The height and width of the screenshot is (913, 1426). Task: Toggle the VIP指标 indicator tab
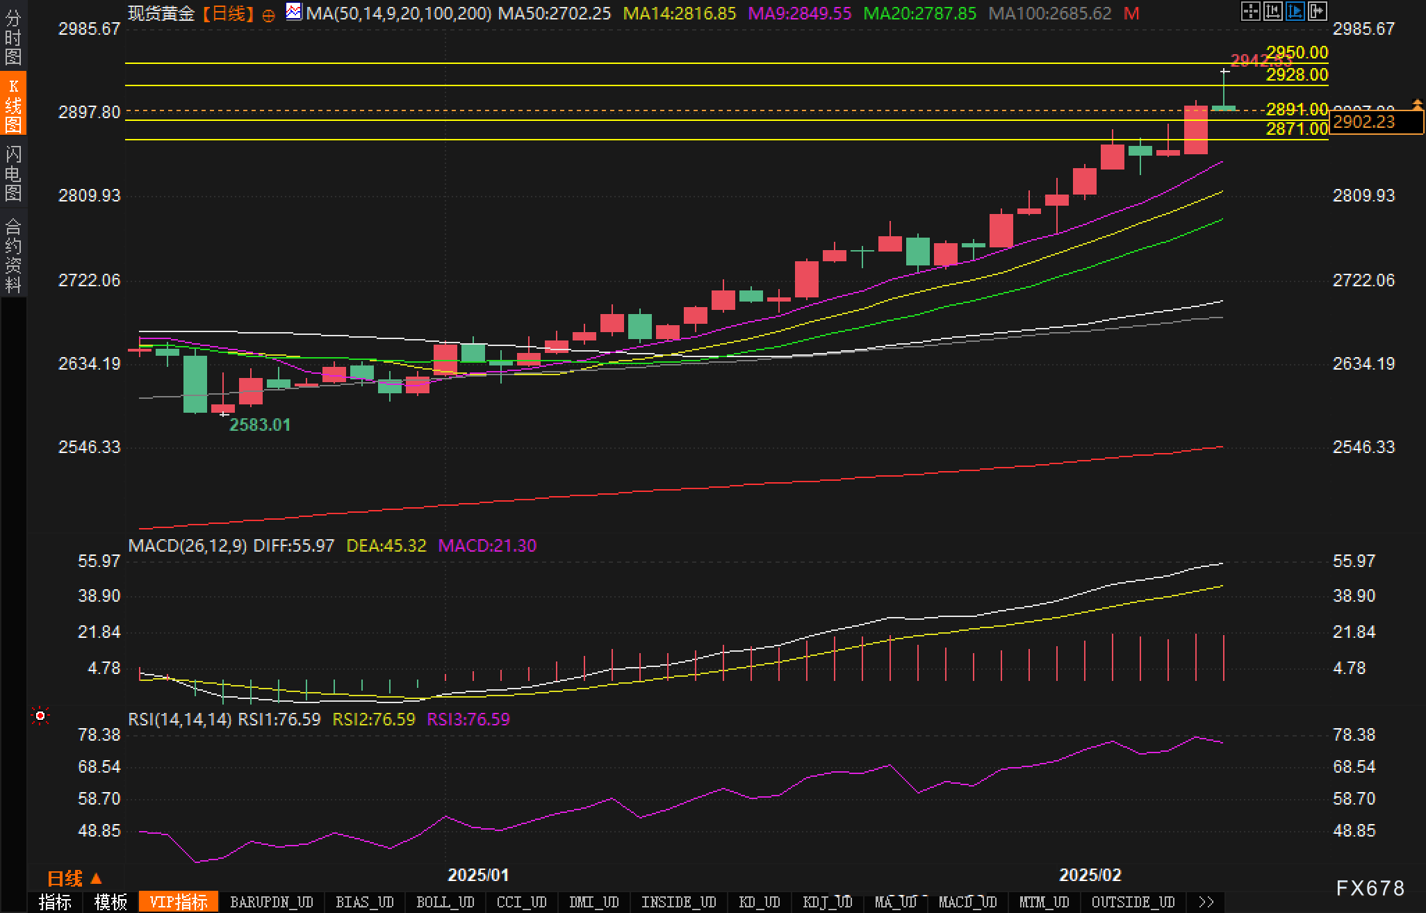[x=179, y=902]
